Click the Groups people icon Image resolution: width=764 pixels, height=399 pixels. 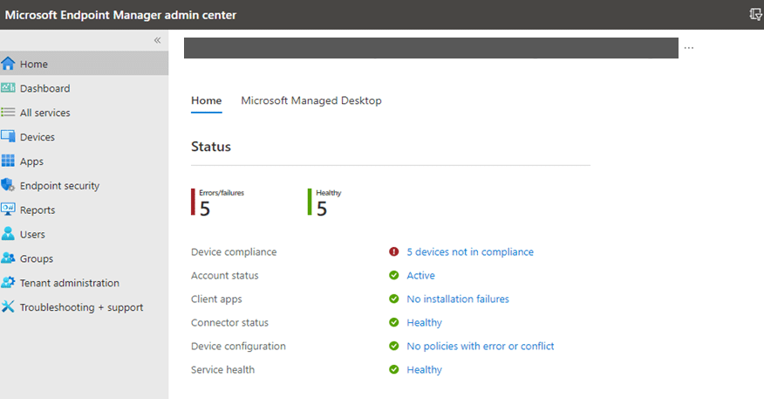click(9, 258)
